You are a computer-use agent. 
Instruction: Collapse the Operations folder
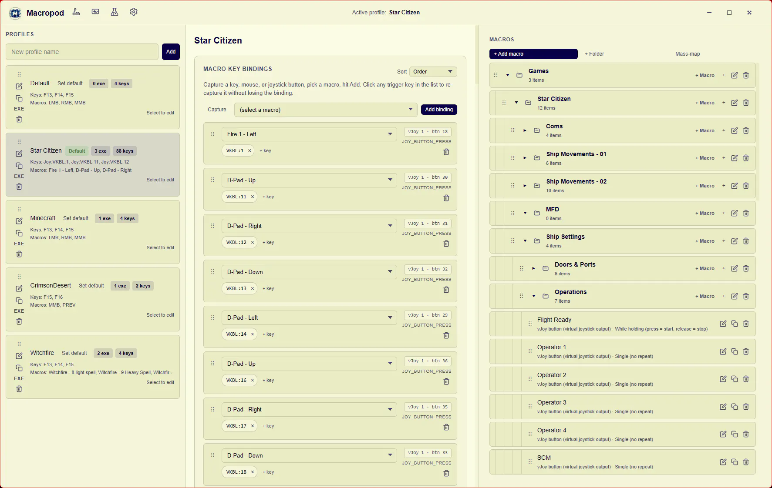point(534,296)
